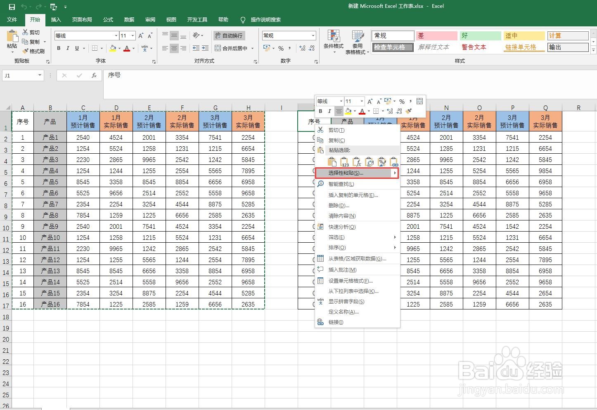Click the Format Painter (格式刷) button
Image resolution: width=597 pixels, height=410 pixels.
[33, 51]
